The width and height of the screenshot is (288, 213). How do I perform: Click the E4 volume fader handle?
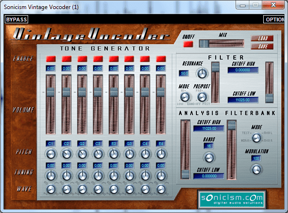point(161,92)
